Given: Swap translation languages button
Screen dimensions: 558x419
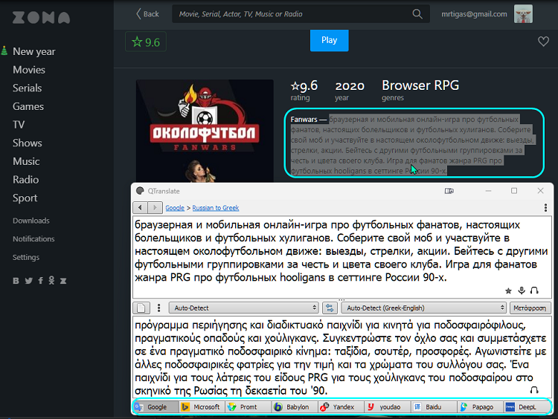Looking at the screenshot, I should pos(330,308).
